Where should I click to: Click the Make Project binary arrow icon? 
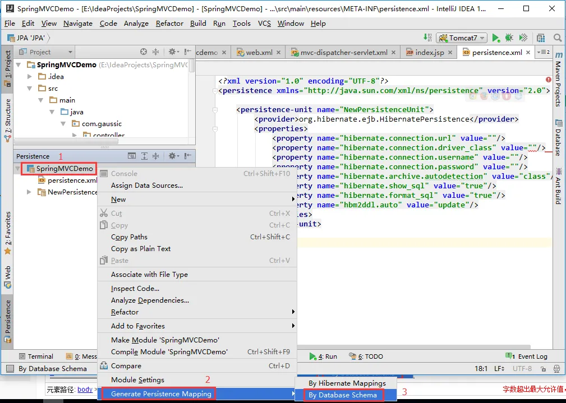point(428,38)
